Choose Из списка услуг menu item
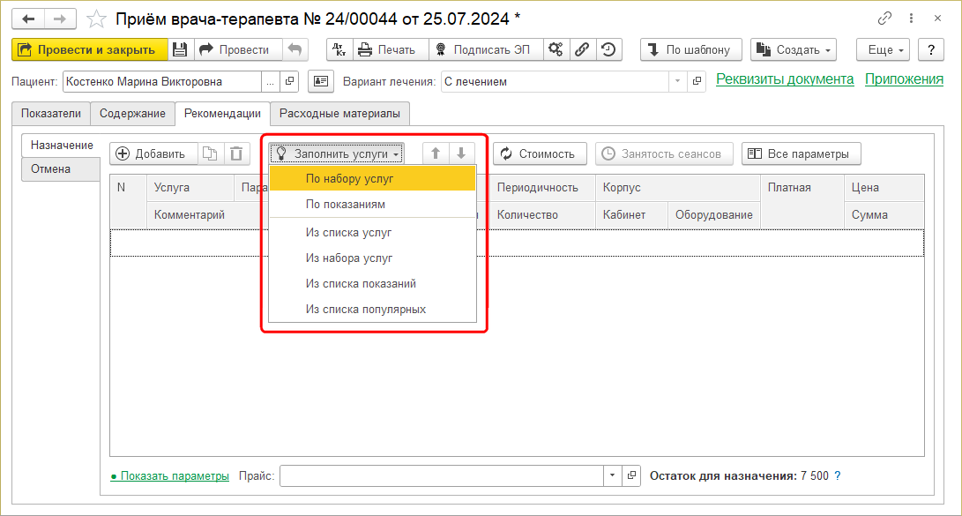The width and height of the screenshot is (962, 516). click(372, 233)
